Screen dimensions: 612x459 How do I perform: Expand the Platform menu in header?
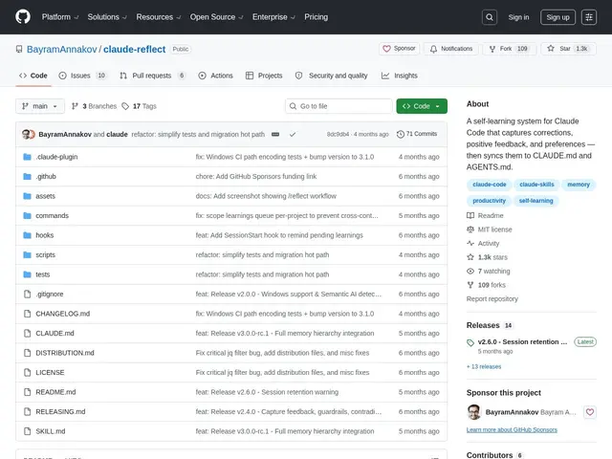point(60,17)
